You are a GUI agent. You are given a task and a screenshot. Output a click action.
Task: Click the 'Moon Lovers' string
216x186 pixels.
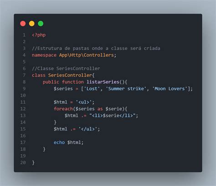pyautogui.click(x=170, y=89)
